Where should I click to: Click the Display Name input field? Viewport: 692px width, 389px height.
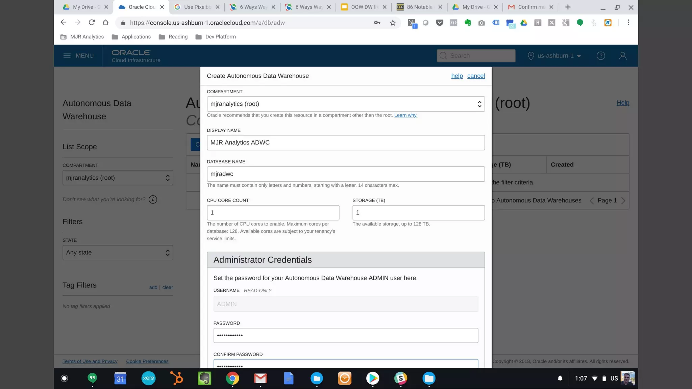345,143
